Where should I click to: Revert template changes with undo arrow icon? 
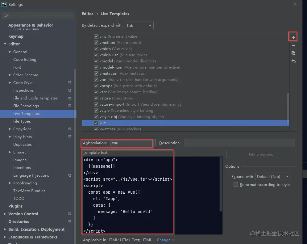(293, 61)
